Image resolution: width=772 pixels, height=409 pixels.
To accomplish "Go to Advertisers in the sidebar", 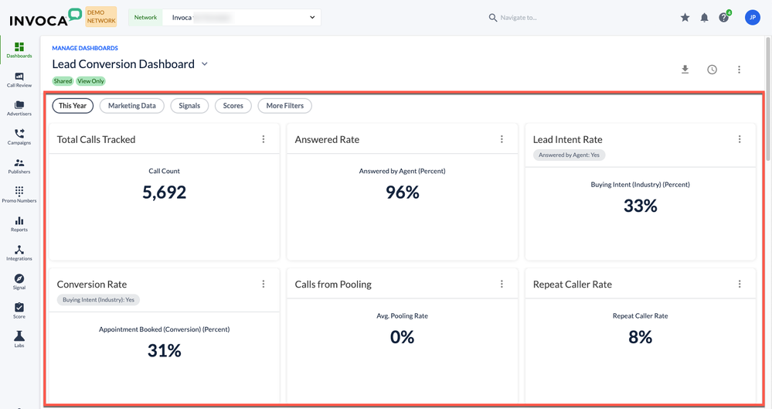I will pos(19,108).
